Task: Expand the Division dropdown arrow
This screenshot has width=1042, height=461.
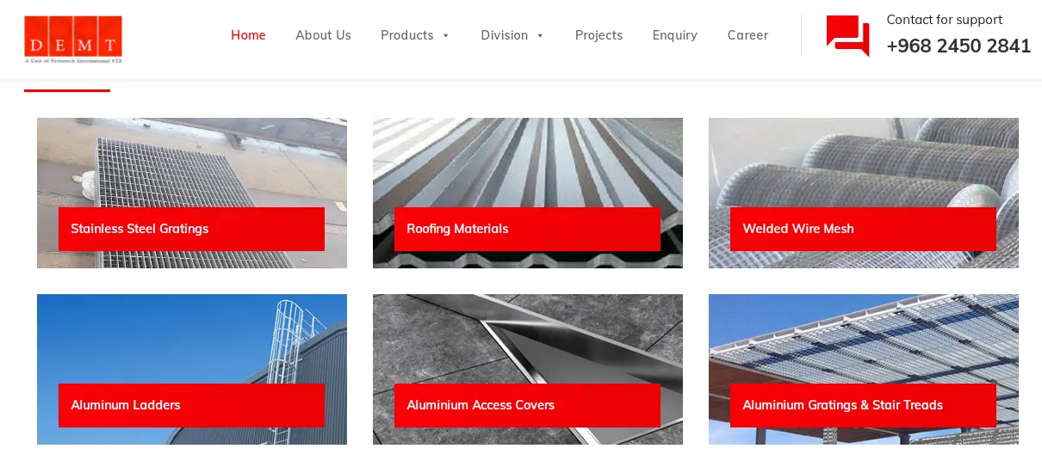Action: [540, 35]
